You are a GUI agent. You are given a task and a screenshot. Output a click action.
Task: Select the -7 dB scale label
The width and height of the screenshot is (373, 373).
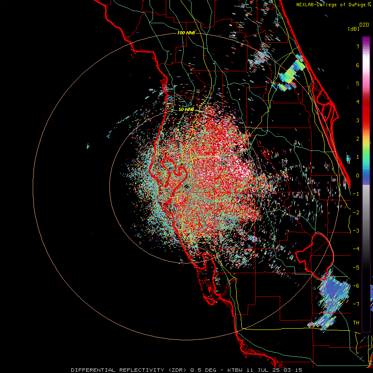tap(356, 304)
